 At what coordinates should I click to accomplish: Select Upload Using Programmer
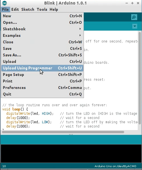[x=42, y=68]
